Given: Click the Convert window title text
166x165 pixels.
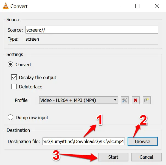Looking at the screenshot, I should pyautogui.click(x=19, y=6).
